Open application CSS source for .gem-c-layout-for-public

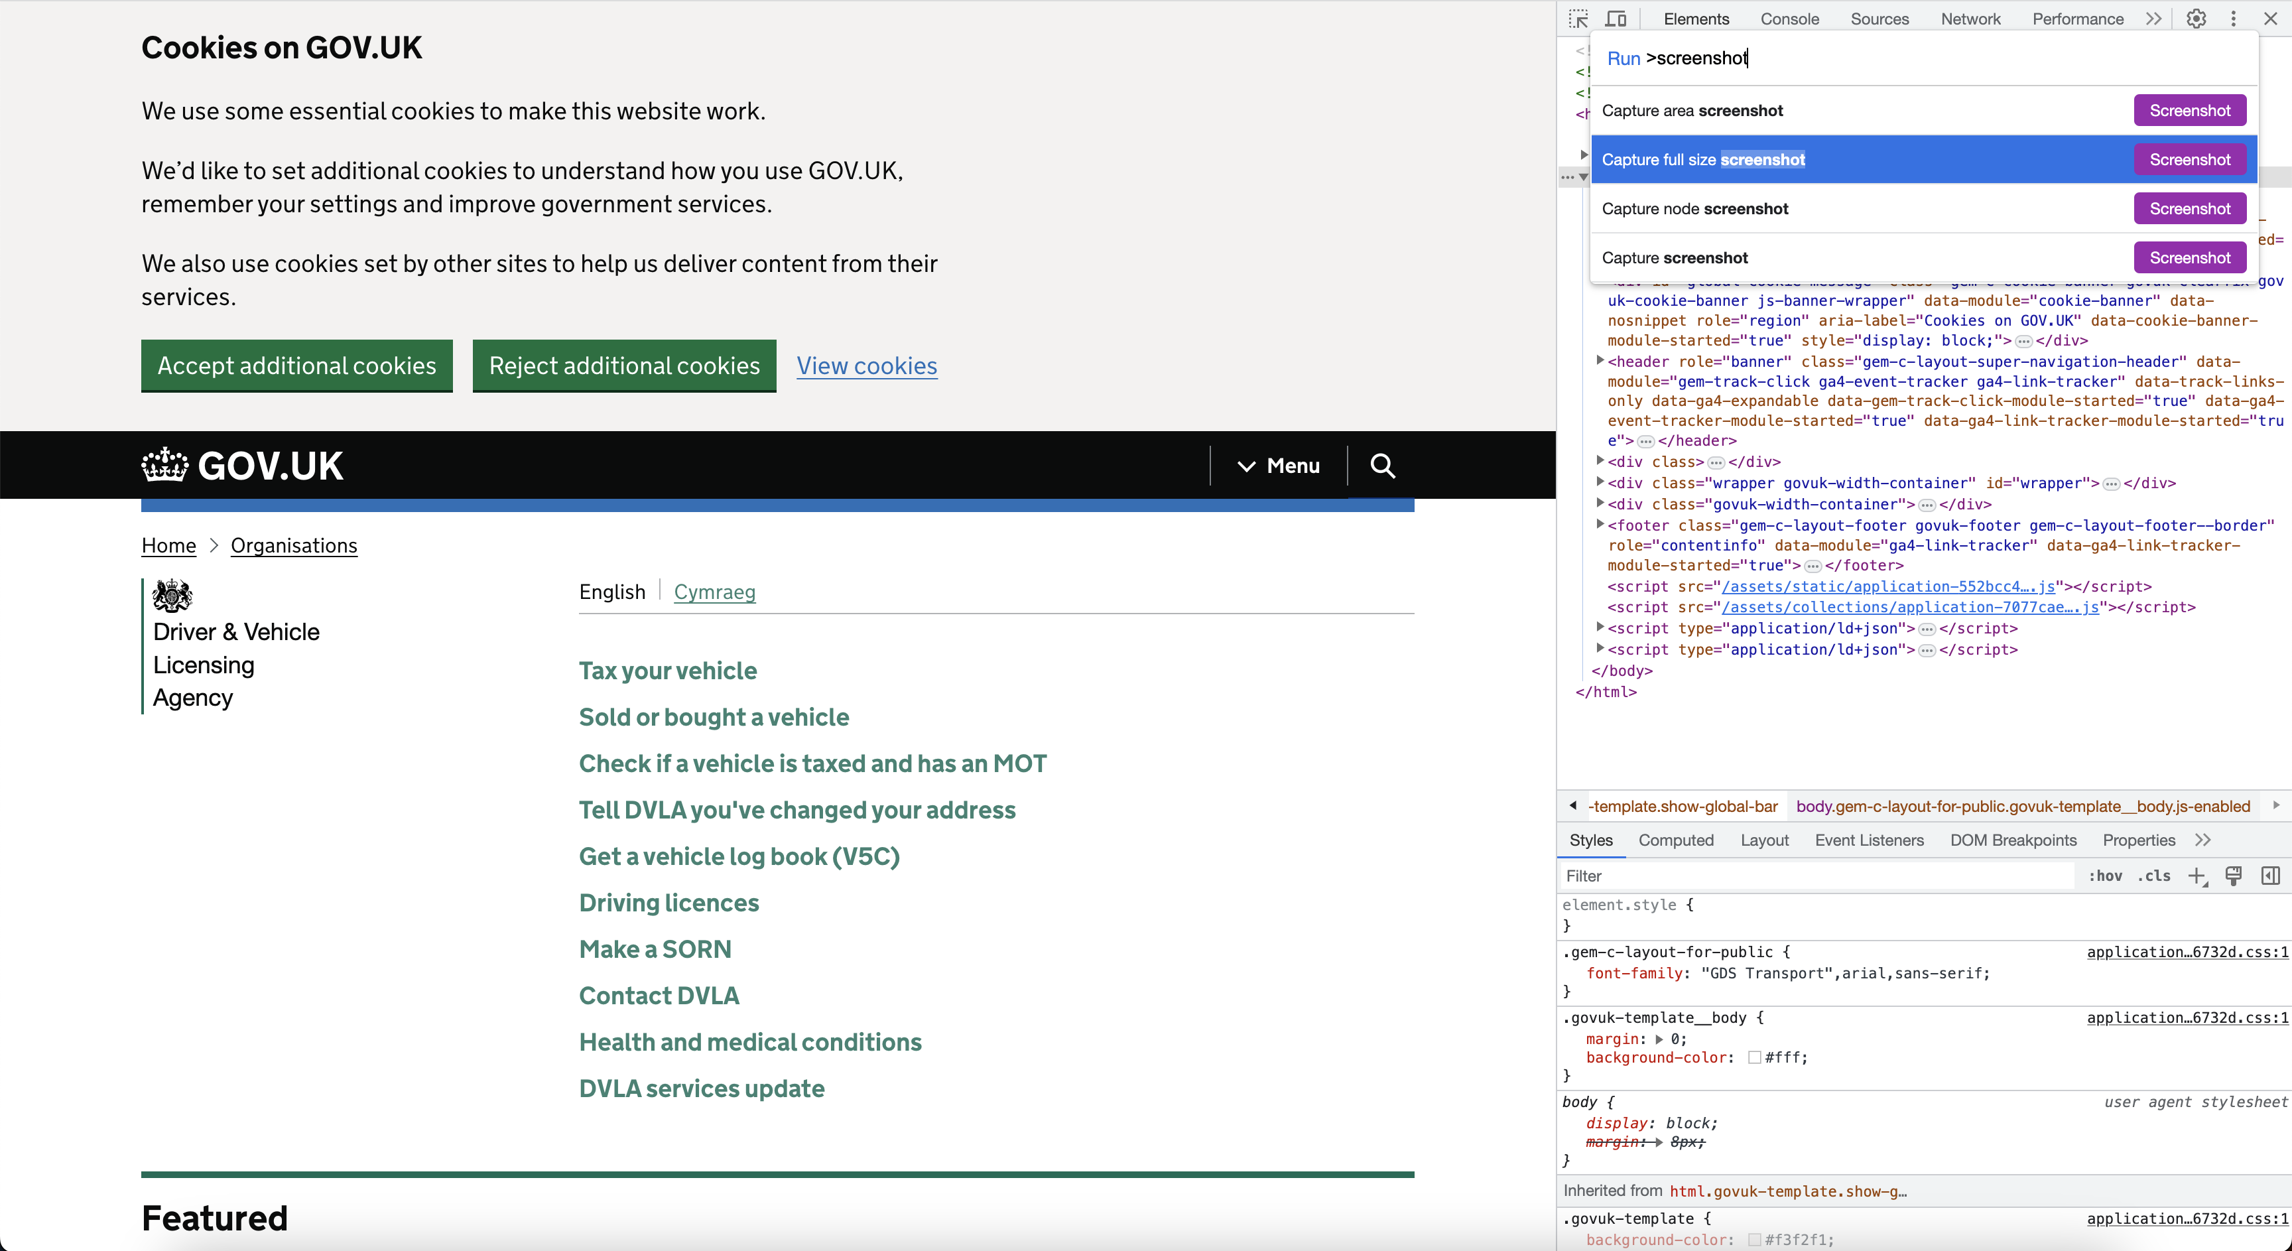tap(2187, 952)
